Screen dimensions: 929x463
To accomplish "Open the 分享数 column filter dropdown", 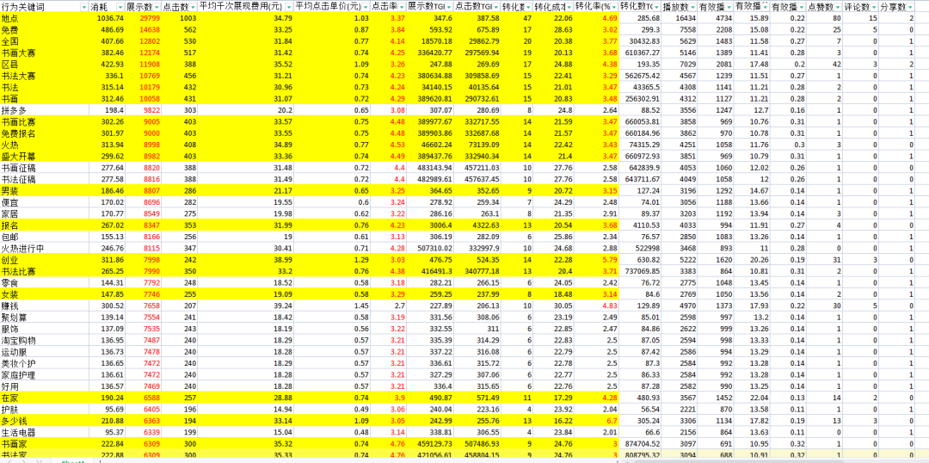I will 910,7.
